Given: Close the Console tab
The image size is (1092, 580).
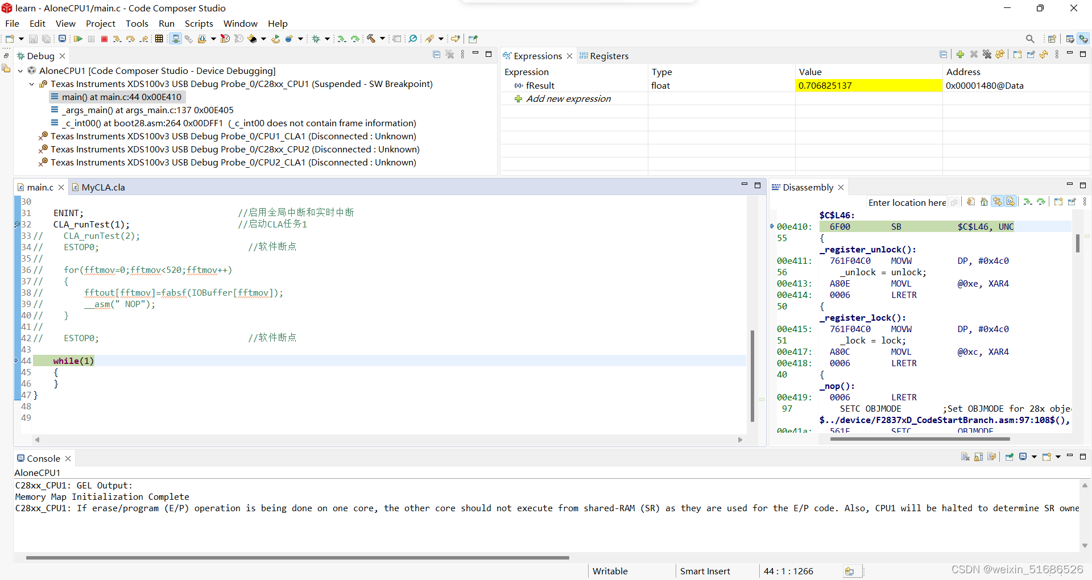Looking at the screenshot, I should [x=68, y=458].
